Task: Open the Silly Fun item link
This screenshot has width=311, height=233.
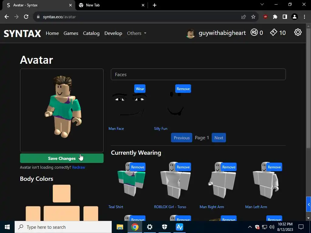Action: pyautogui.click(x=161, y=129)
